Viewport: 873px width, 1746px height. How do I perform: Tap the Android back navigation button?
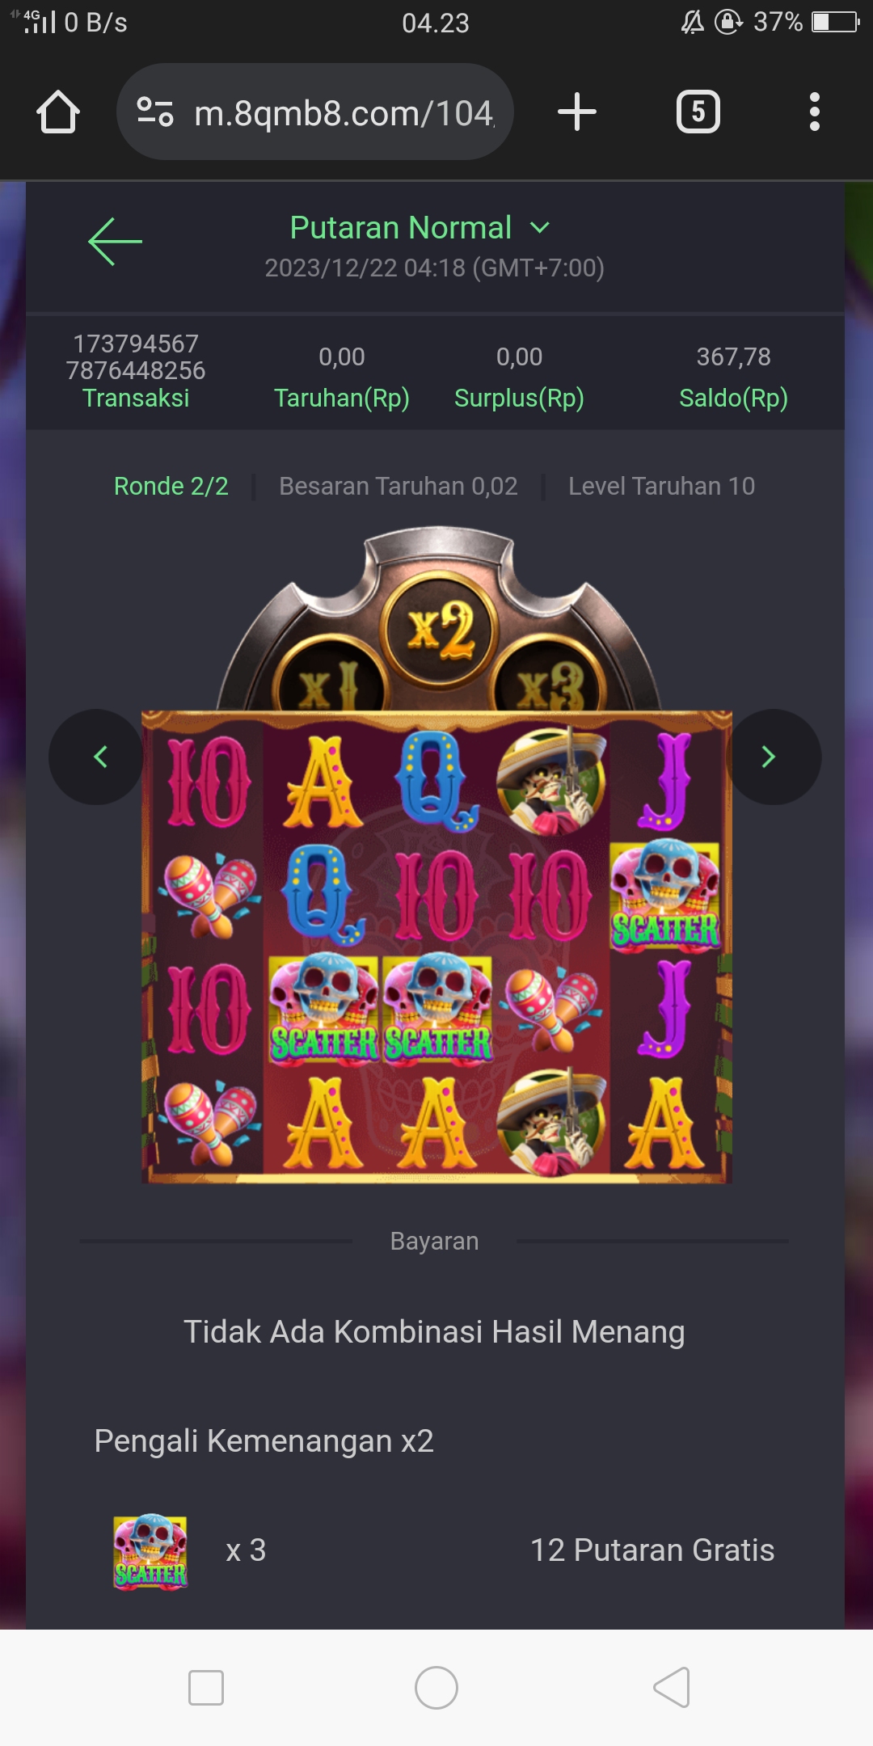click(671, 1687)
